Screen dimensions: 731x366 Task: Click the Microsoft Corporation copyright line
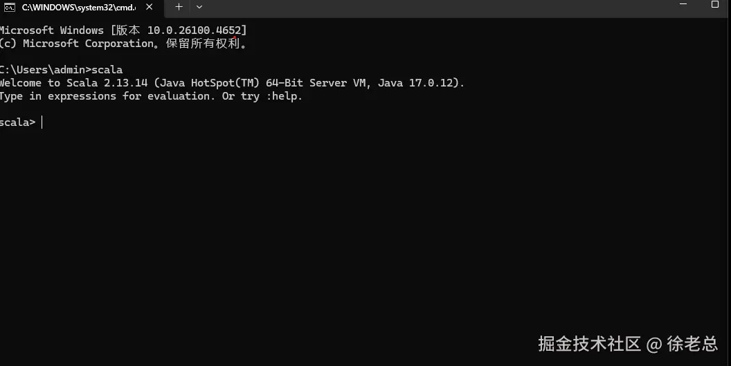(122, 44)
